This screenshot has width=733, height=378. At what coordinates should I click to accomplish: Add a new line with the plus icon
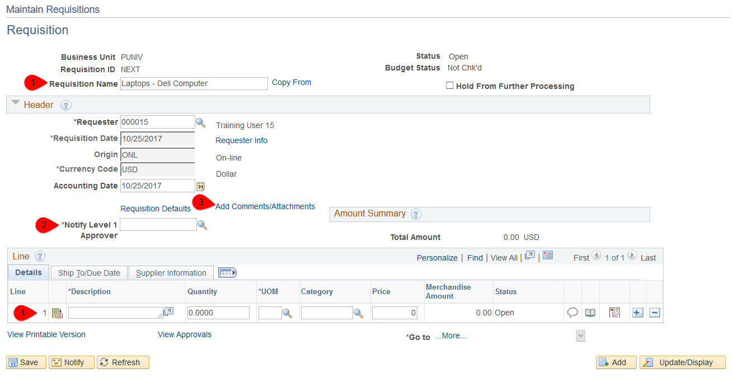click(x=637, y=313)
